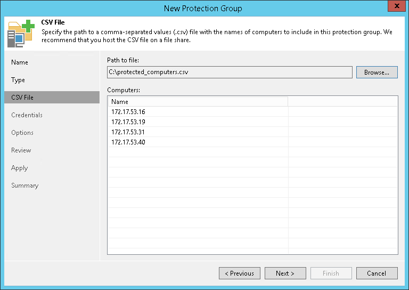This screenshot has width=409, height=290.
Task: Select the Review step
Action: pyautogui.click(x=22, y=150)
